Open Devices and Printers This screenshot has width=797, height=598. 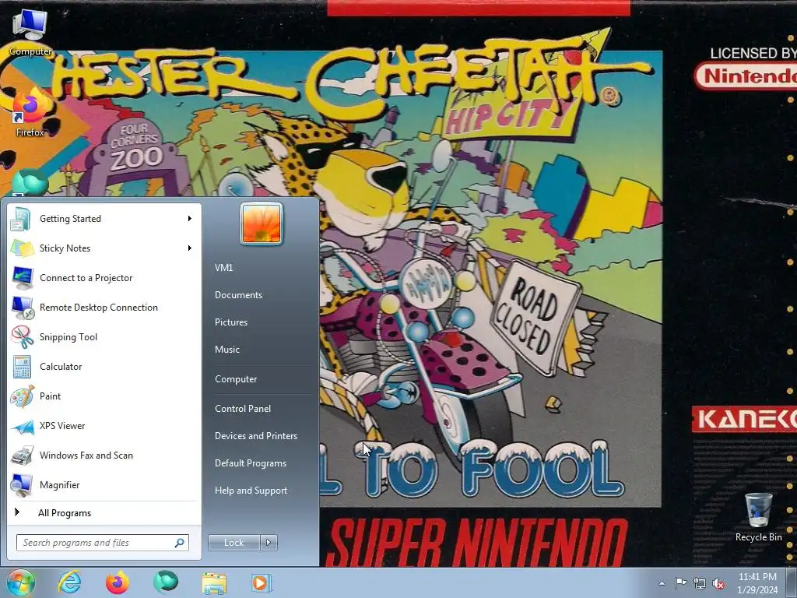[255, 436]
